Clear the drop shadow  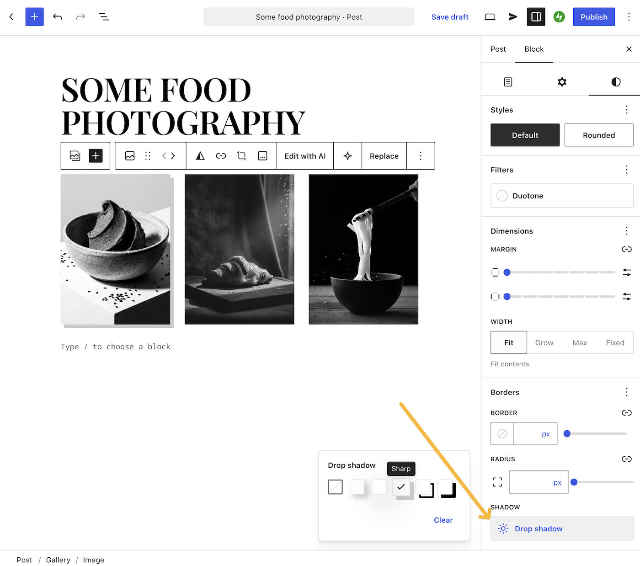tap(443, 520)
